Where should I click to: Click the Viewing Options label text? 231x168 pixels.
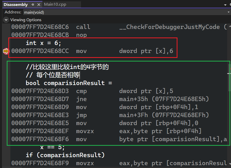26,20
